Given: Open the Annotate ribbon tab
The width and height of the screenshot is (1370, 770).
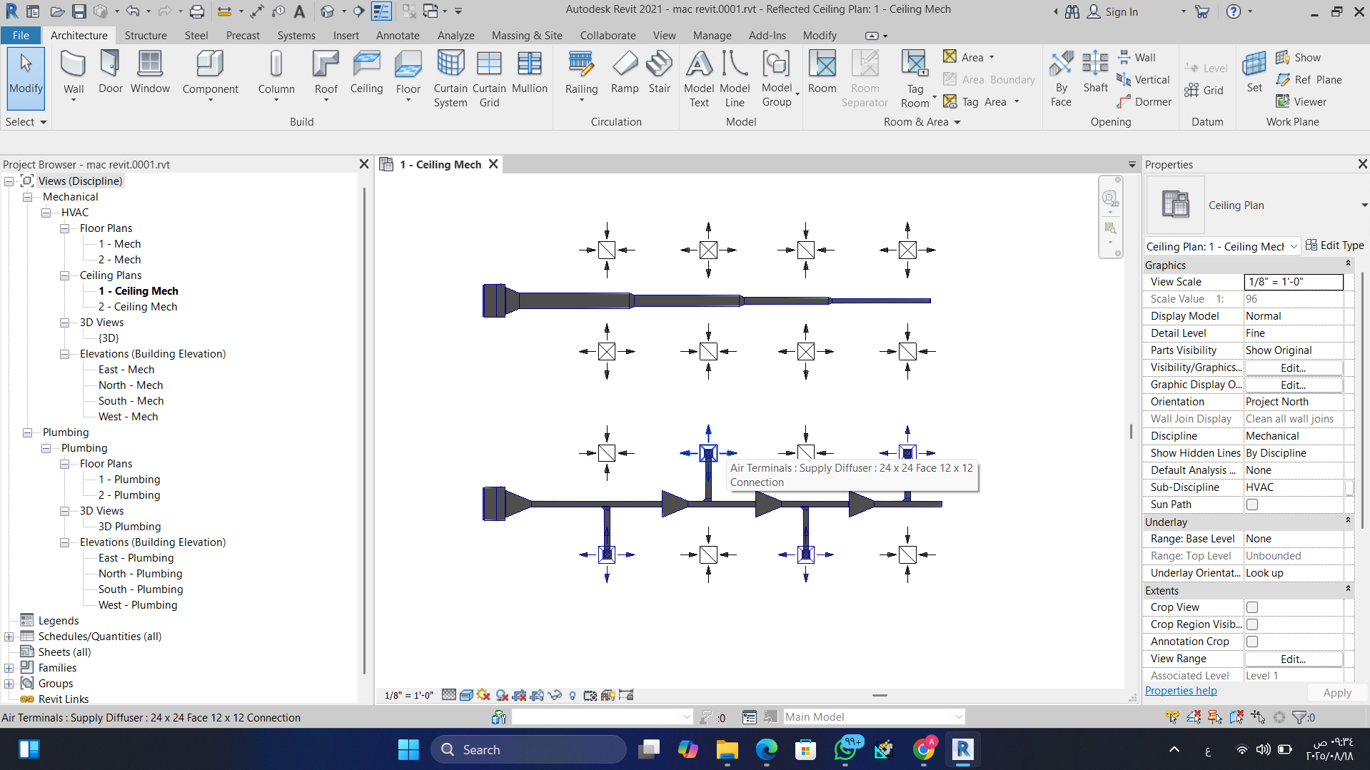Looking at the screenshot, I should pos(398,36).
